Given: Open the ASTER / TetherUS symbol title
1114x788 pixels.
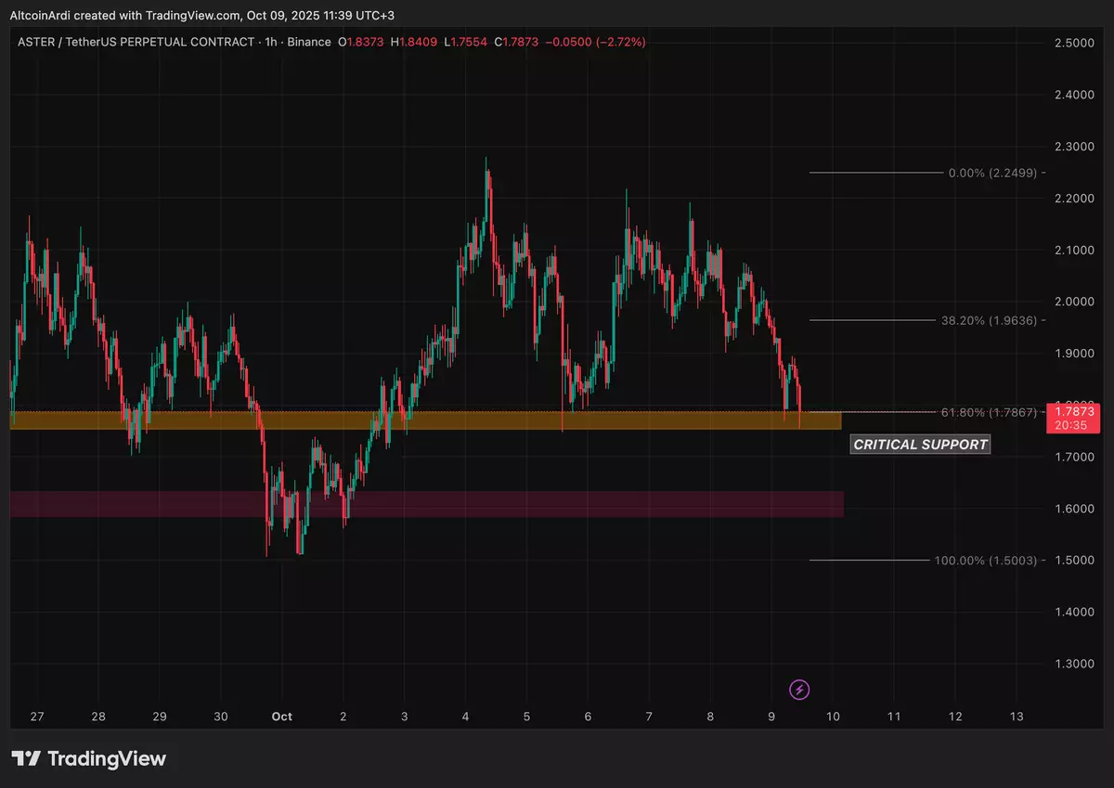Looking at the screenshot, I should point(134,43).
